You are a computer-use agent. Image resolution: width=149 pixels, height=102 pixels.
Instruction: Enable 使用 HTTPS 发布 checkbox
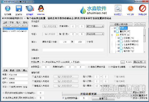(10, 87)
